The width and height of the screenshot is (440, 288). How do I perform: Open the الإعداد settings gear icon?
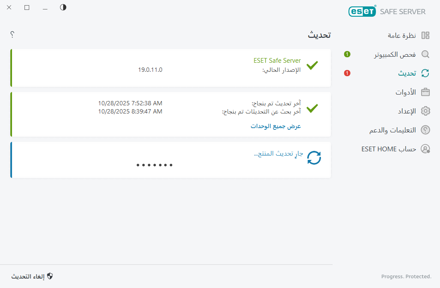click(425, 111)
